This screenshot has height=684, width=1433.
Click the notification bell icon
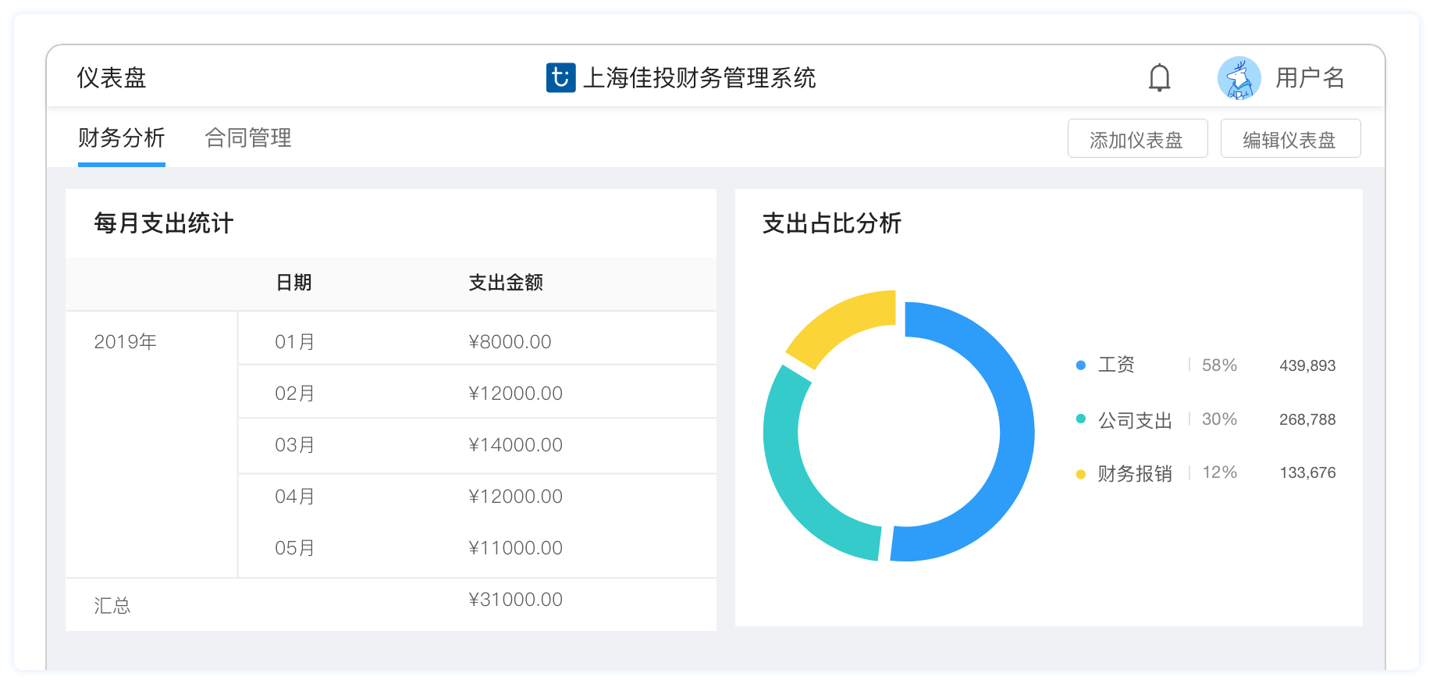(x=1159, y=78)
